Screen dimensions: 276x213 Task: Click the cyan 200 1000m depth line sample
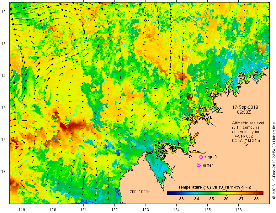(135, 195)
